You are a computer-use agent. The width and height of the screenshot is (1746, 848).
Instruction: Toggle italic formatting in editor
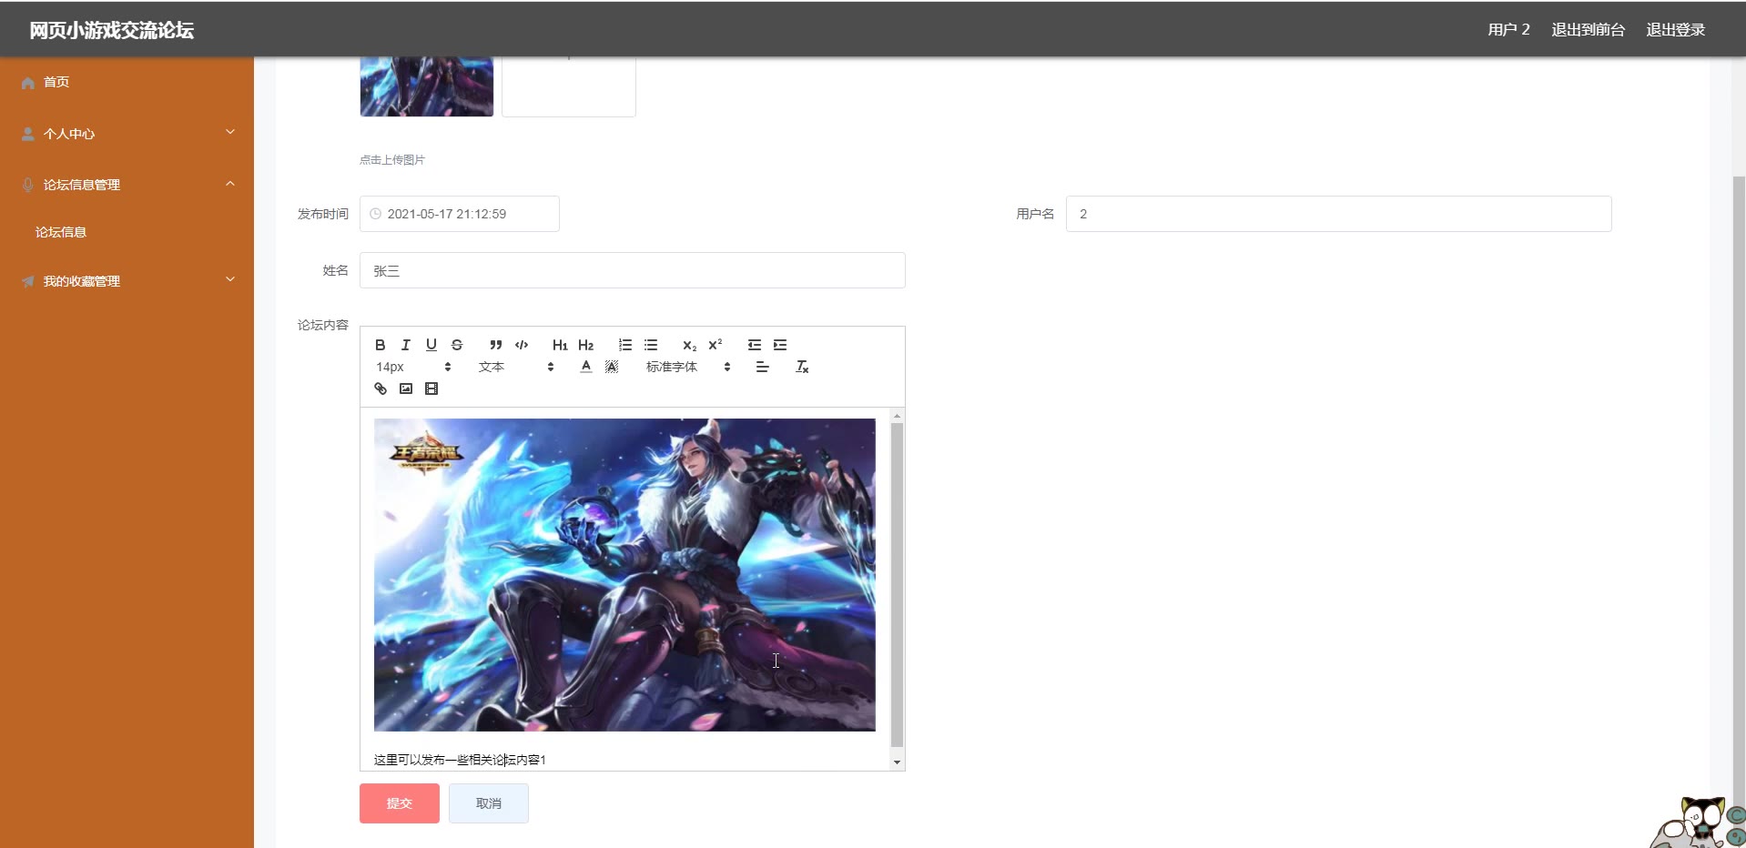pyautogui.click(x=406, y=345)
